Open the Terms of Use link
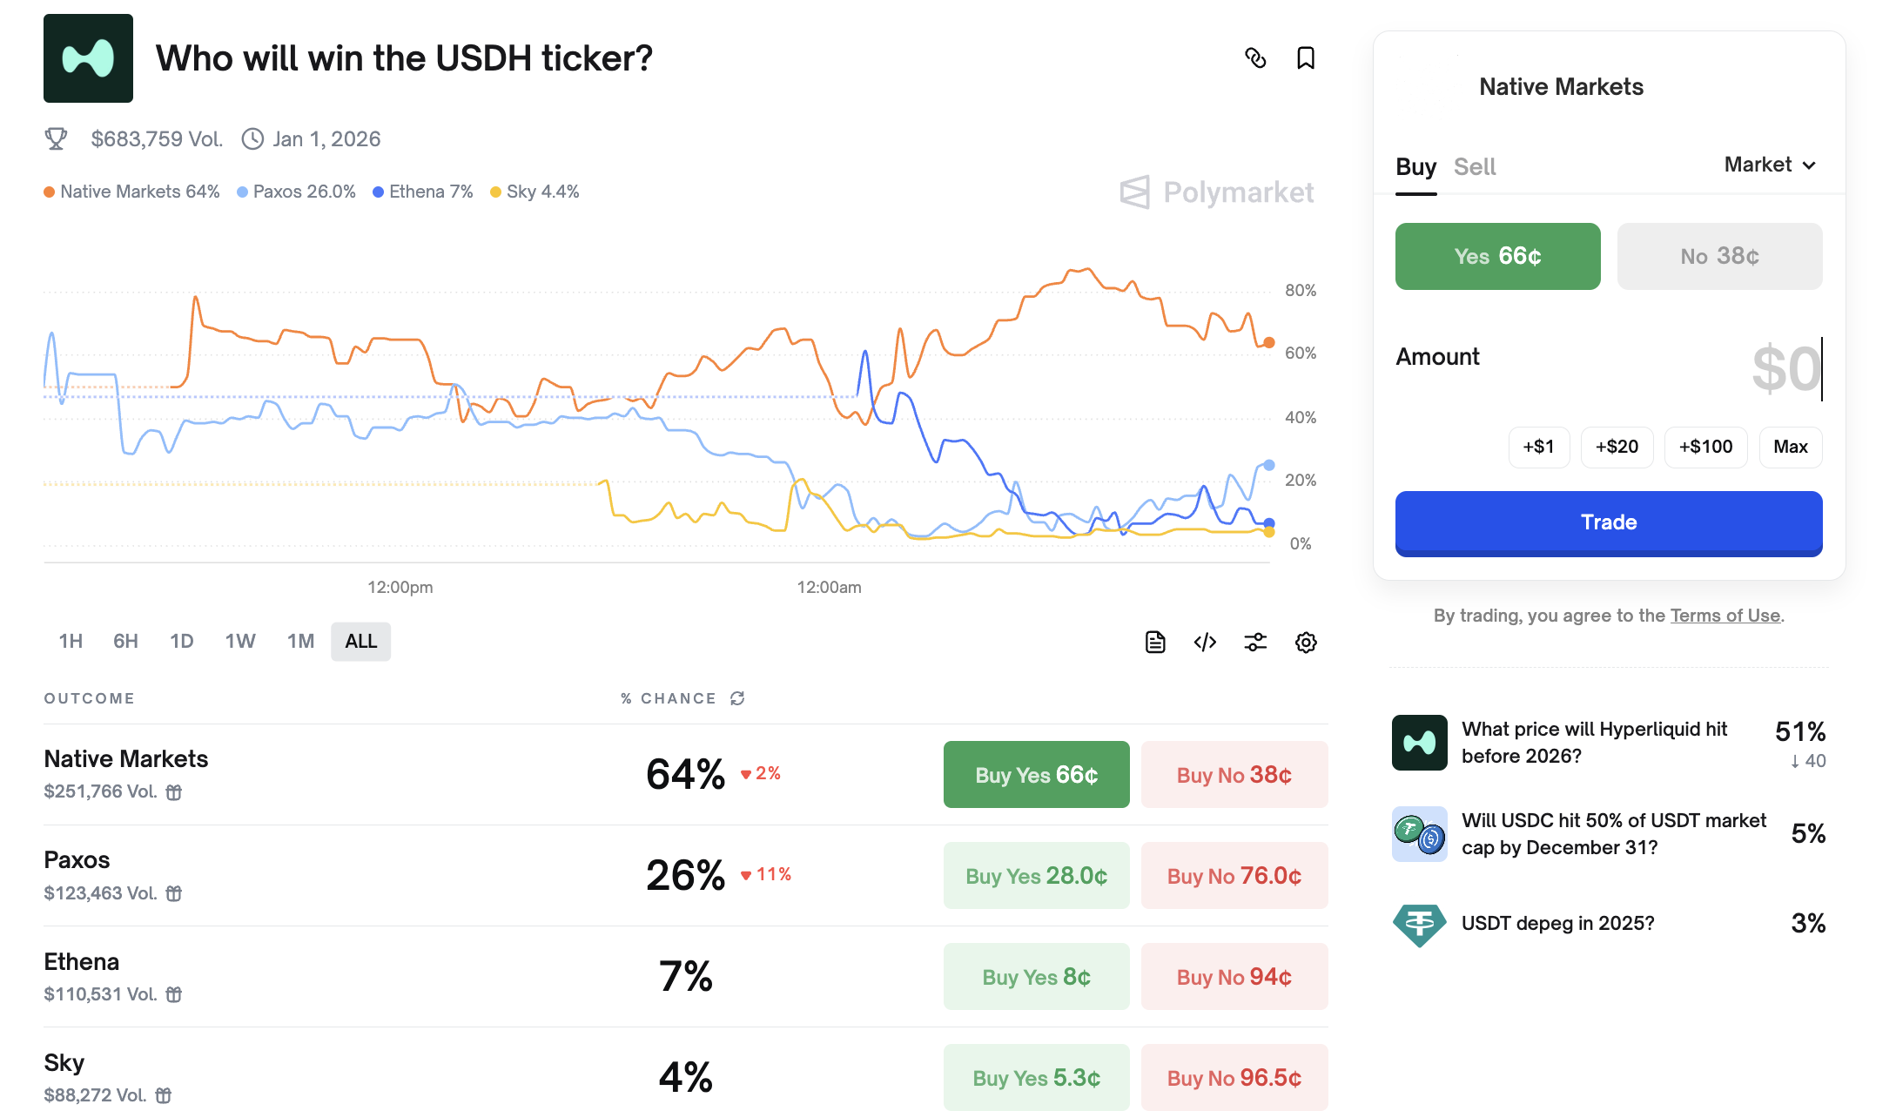Viewport: 1896px width, 1111px height. 1725,616
